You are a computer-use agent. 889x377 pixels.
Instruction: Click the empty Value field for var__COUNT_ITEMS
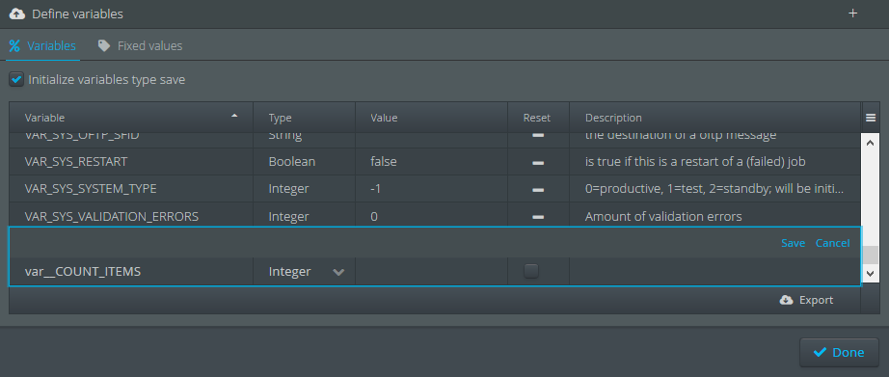click(x=431, y=272)
